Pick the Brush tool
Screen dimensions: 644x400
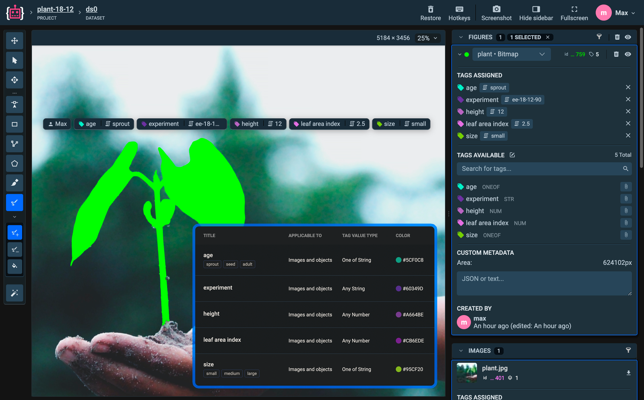coord(14,183)
